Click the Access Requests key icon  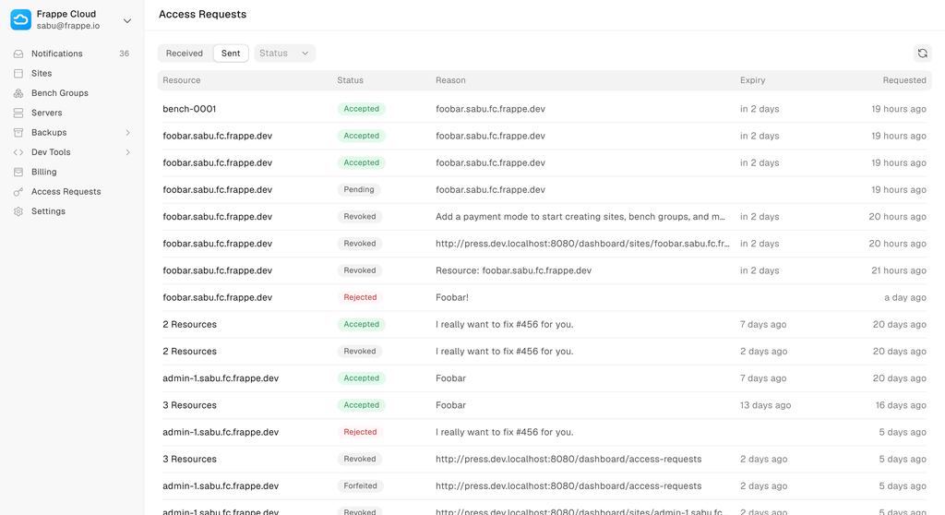click(x=18, y=192)
